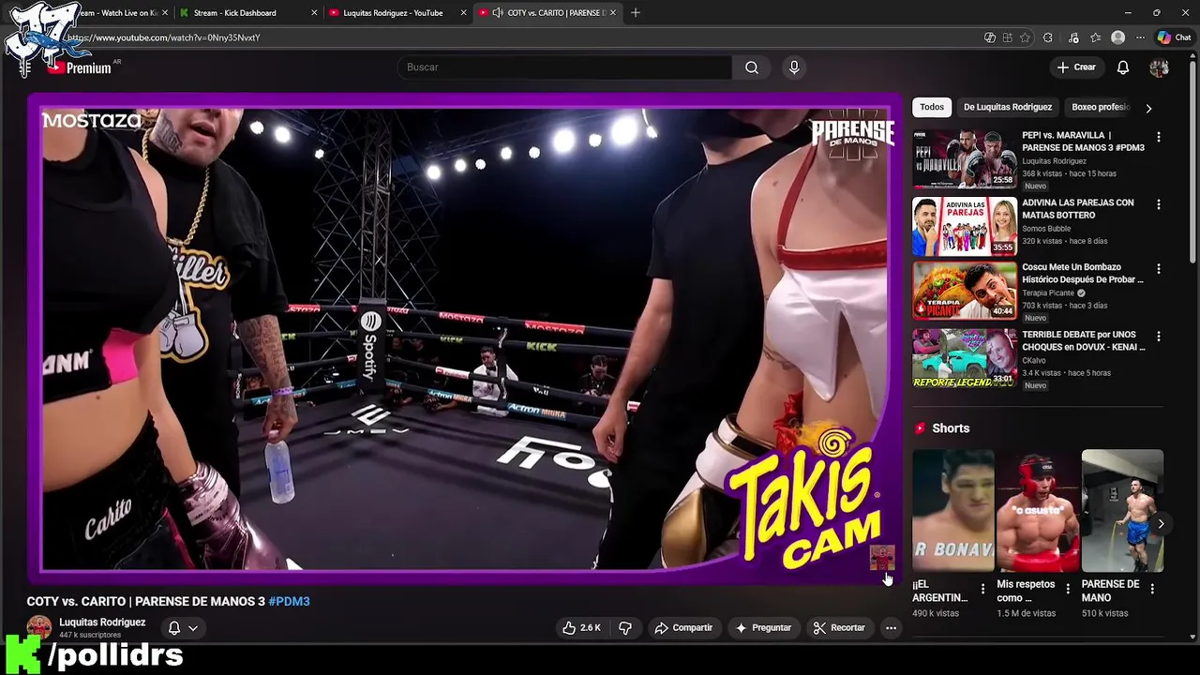Image resolution: width=1200 pixels, height=675 pixels.
Task: Like the video showing 2.6 K
Action: click(581, 628)
